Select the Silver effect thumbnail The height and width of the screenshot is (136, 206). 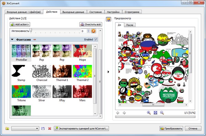point(42,94)
